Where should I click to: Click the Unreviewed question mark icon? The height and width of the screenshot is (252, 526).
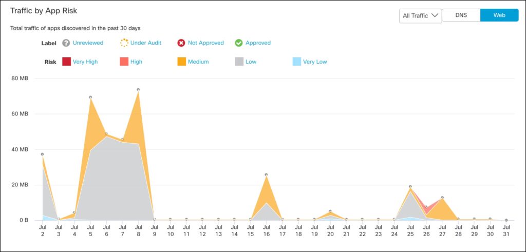click(66, 43)
